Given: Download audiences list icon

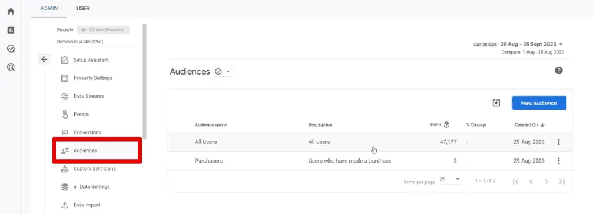Looking at the screenshot, I should coord(496,103).
